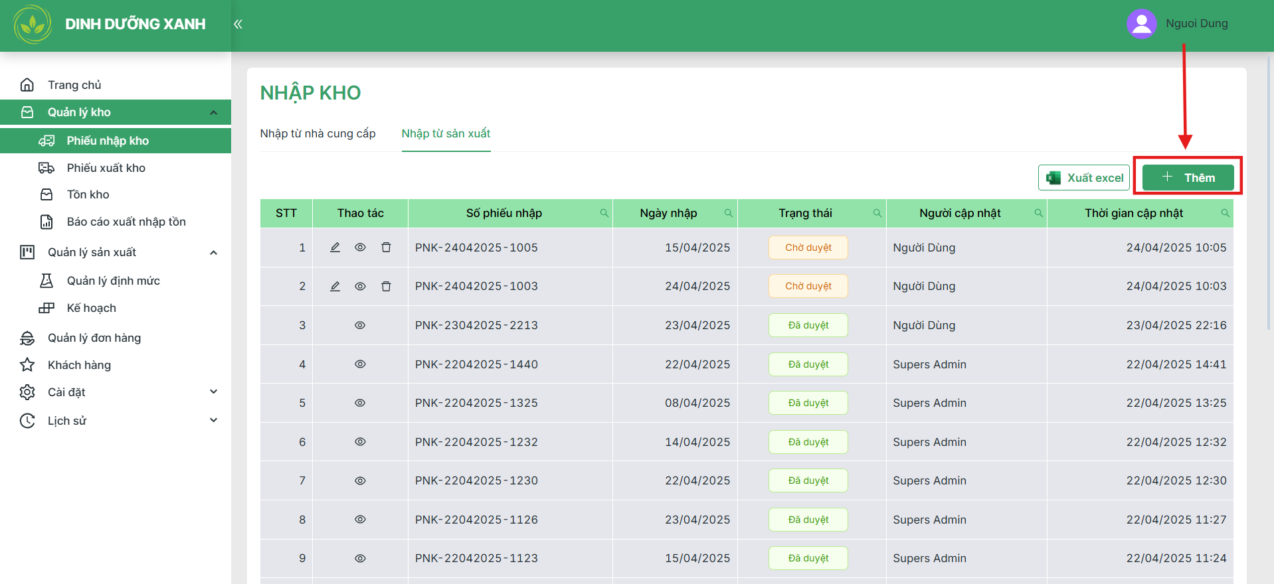The image size is (1274, 584).
Task: Click the Chờ duyệt status badge in row 1
Action: click(808, 248)
